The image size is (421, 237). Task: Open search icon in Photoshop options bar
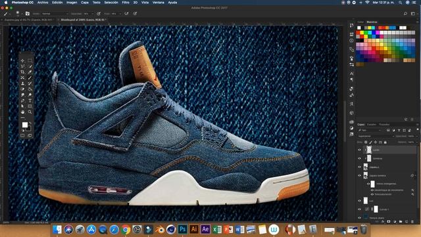click(x=405, y=13)
